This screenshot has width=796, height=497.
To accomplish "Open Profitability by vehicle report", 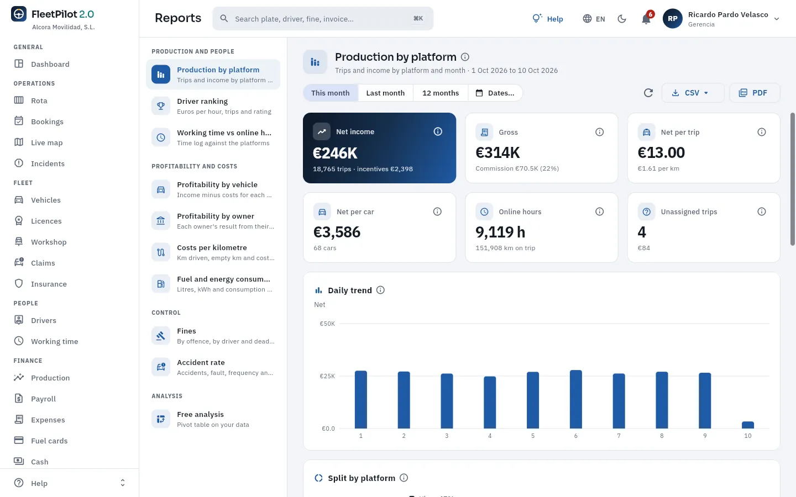I will (213, 189).
